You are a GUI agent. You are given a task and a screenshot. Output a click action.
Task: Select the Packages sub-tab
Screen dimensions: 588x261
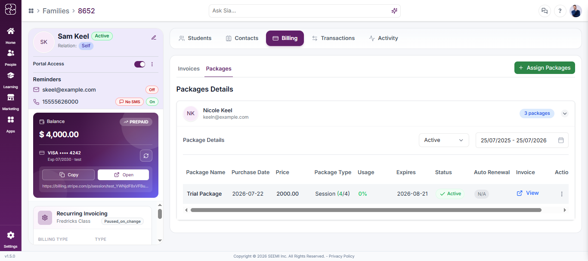pyautogui.click(x=219, y=69)
